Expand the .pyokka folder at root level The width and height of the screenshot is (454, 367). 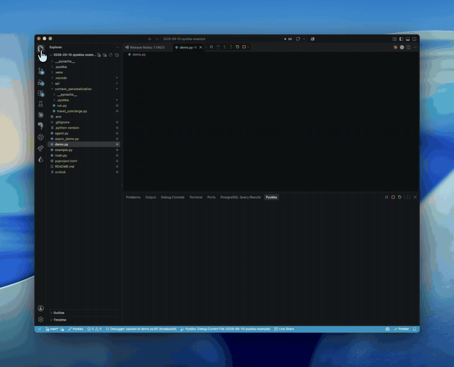(x=84, y=67)
